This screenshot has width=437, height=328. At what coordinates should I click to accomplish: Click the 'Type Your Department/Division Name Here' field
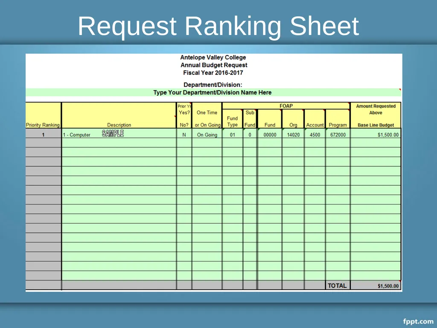213,92
